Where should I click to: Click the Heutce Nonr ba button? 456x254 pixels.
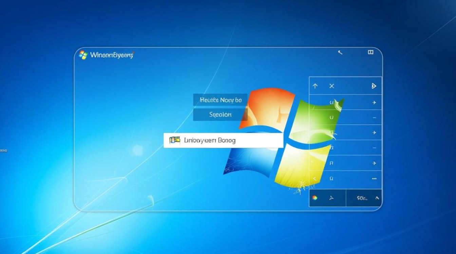coord(221,100)
